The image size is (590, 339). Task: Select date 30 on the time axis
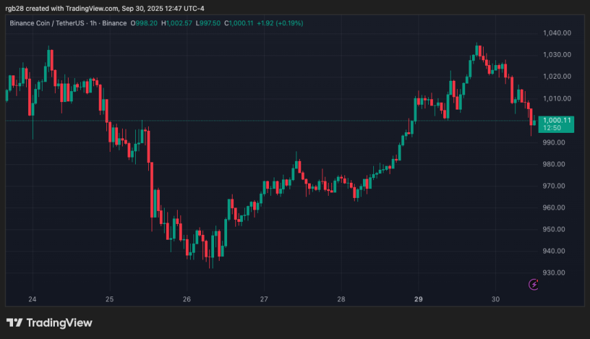pos(496,299)
